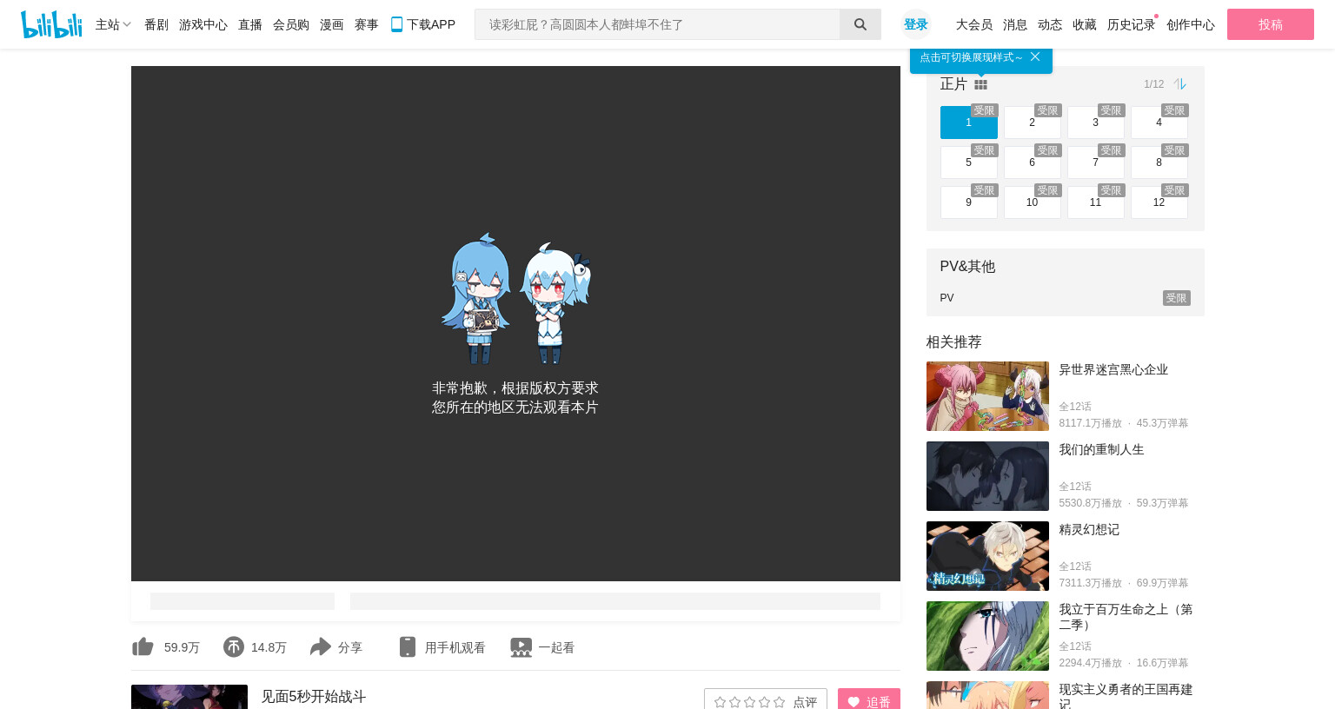Click the 追番 follow button

tap(869, 699)
